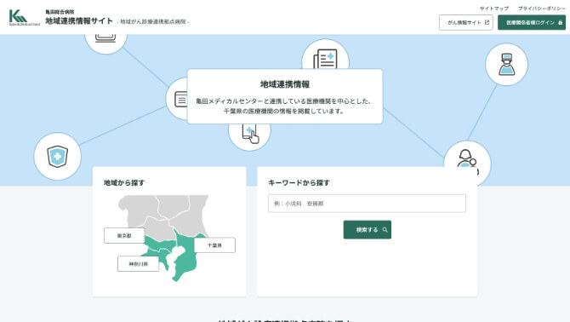Screen dimensions: 570x322
Task: Open the プライバシーポリシー link
Action: pos(542,8)
